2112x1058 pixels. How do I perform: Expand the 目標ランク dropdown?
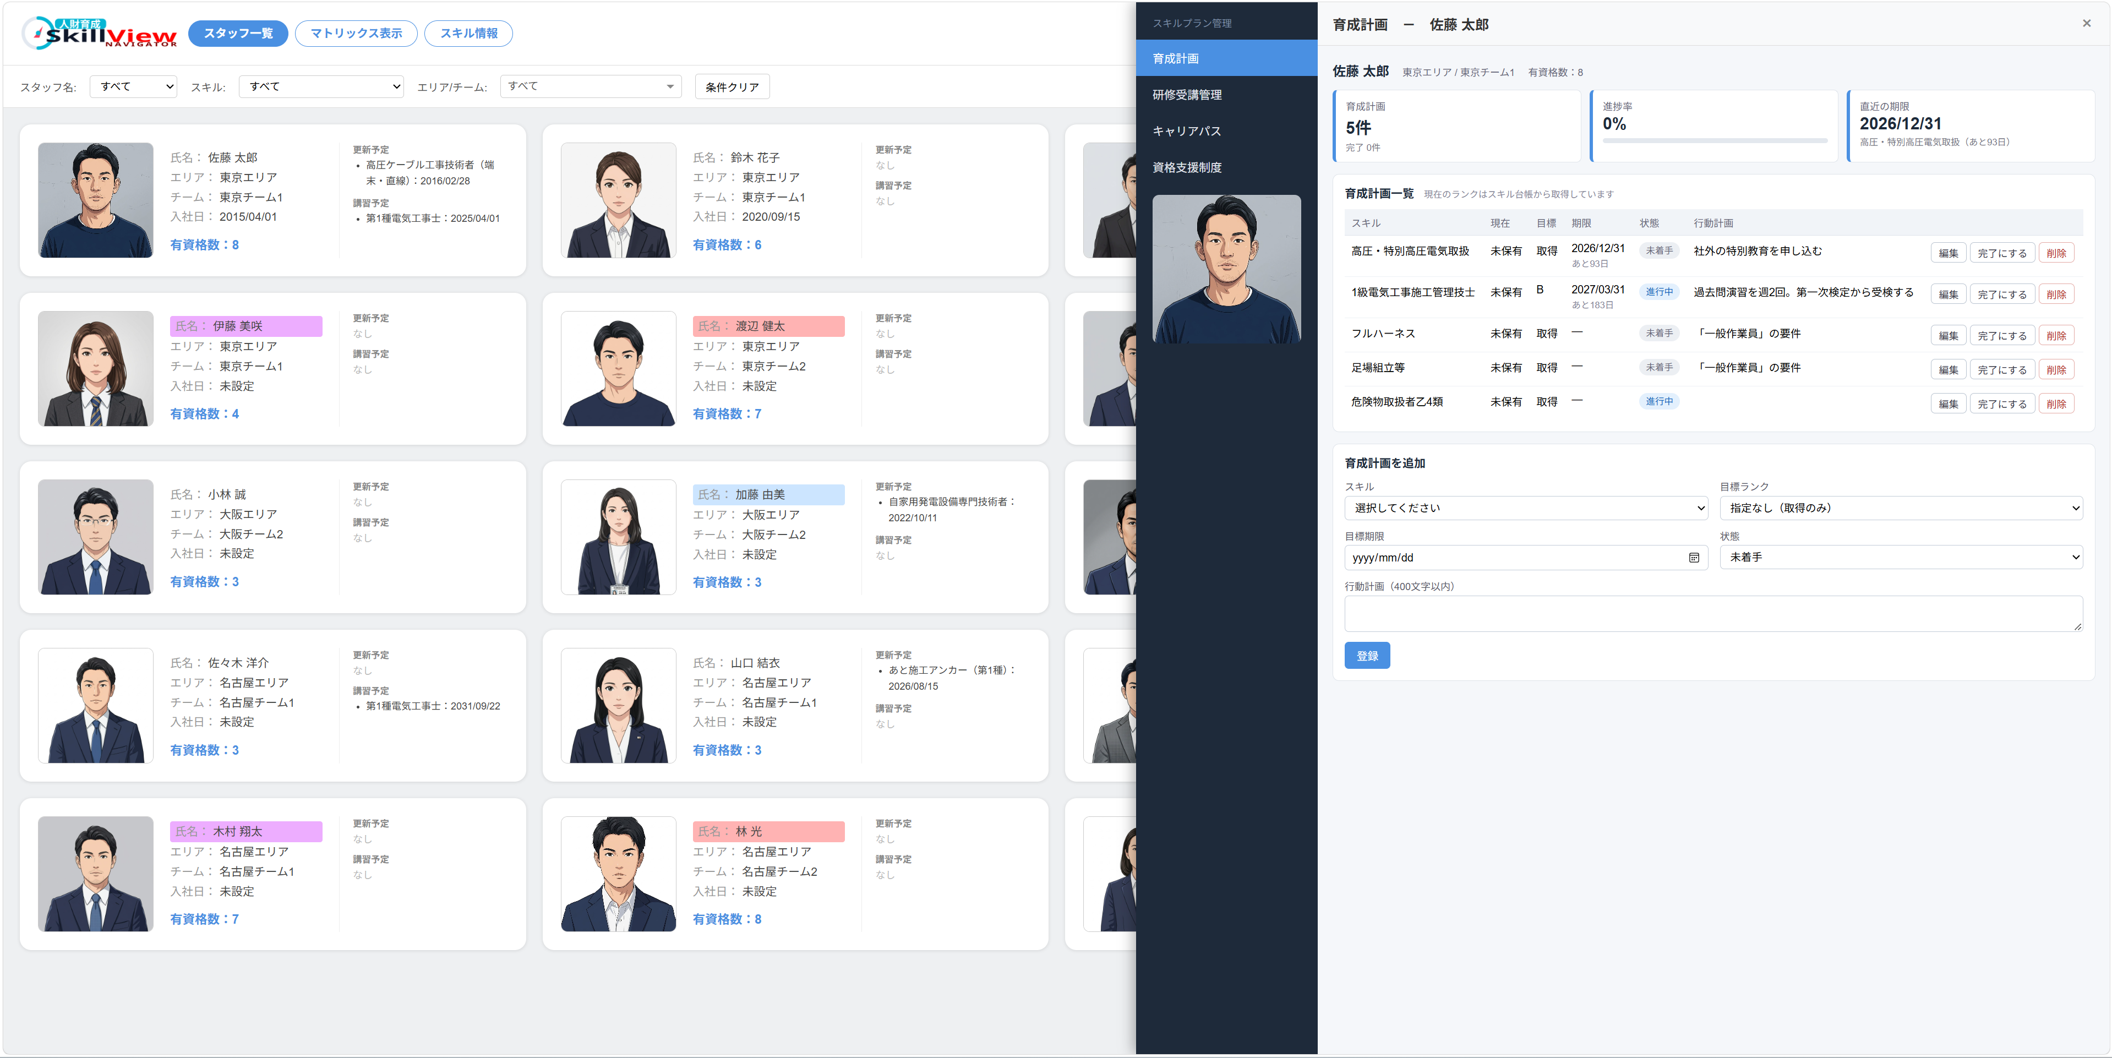[1901, 508]
